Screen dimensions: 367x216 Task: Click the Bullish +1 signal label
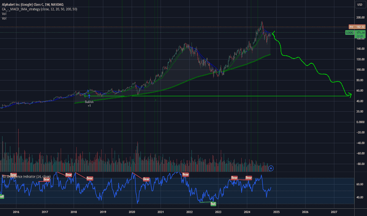click(89, 104)
